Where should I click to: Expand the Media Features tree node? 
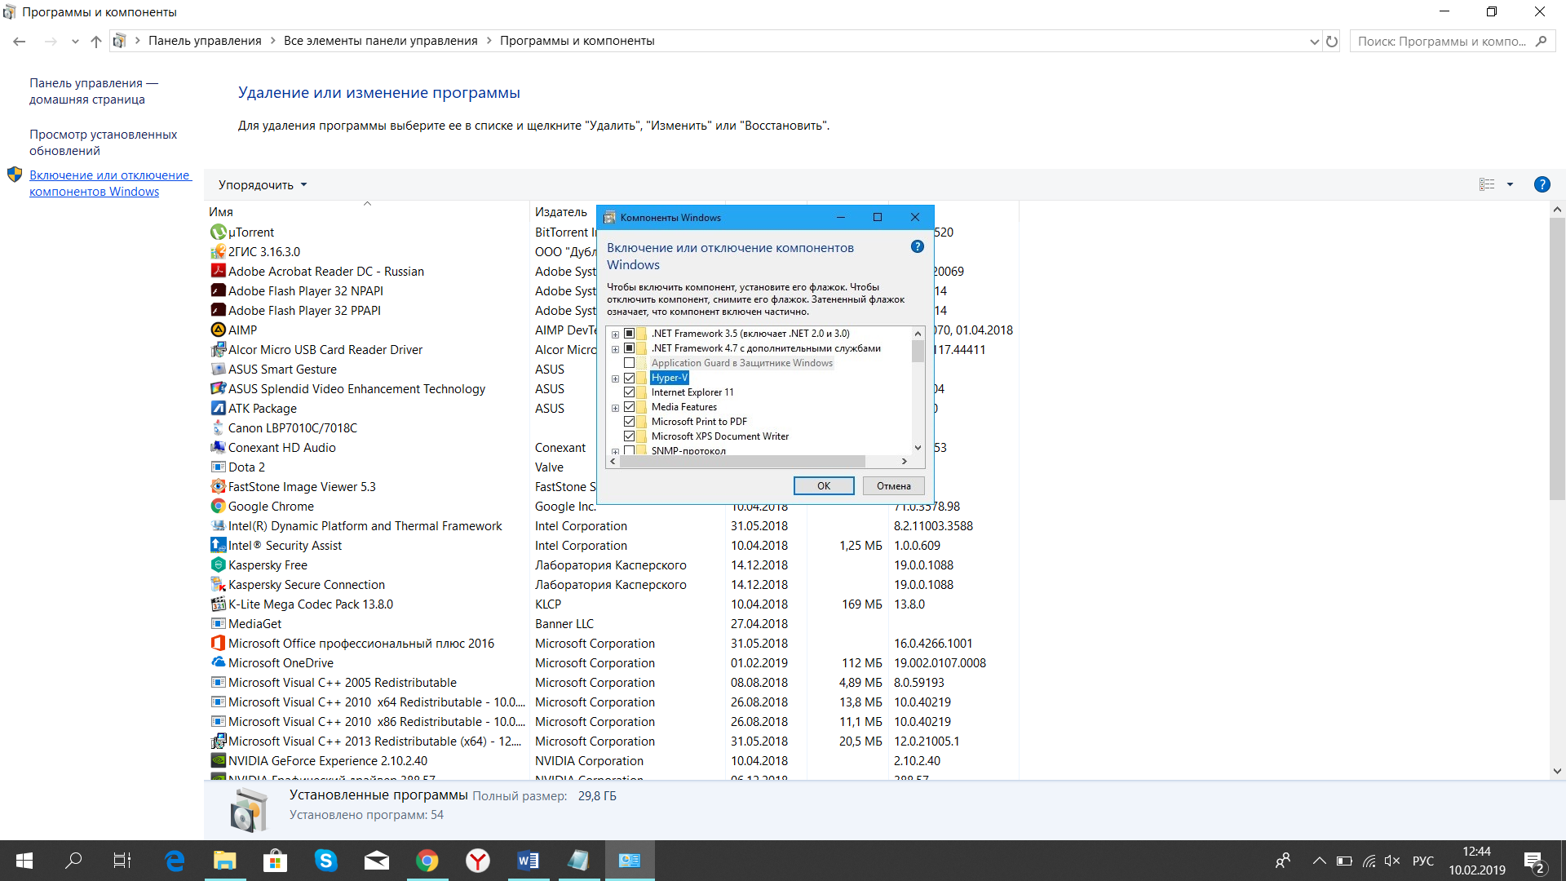point(615,408)
